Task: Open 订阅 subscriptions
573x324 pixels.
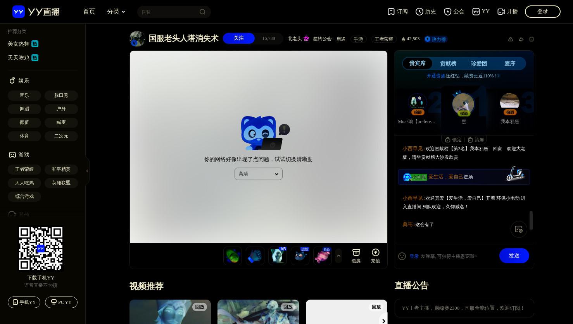Action: click(x=398, y=12)
